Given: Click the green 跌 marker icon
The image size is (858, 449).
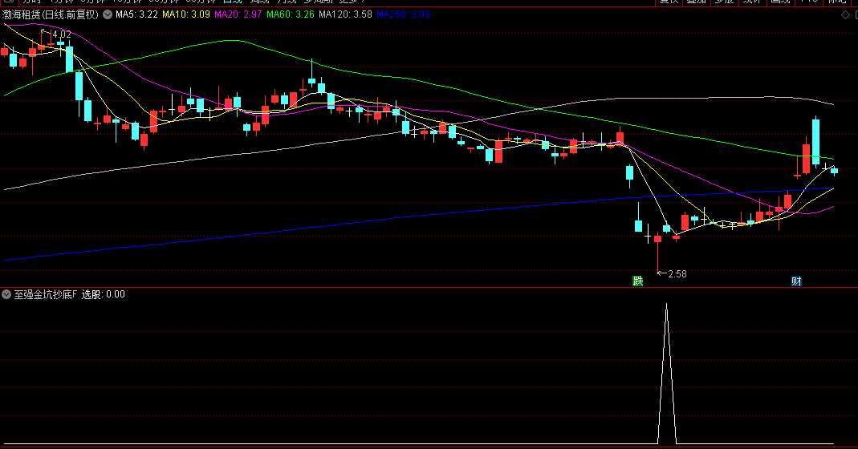Looking at the screenshot, I should tap(638, 281).
